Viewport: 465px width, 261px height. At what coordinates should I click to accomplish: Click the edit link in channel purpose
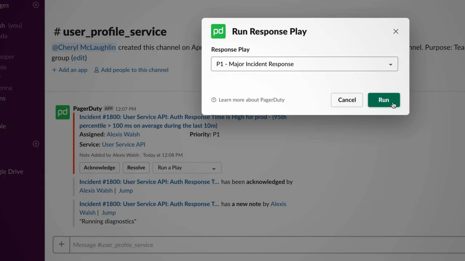(78, 58)
